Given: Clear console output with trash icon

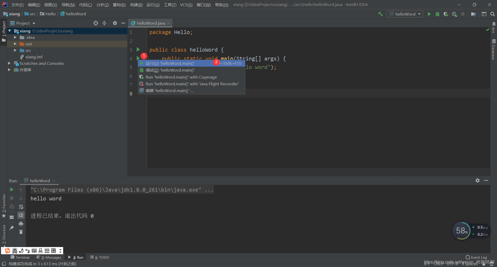Looking at the screenshot, I should [x=21, y=232].
